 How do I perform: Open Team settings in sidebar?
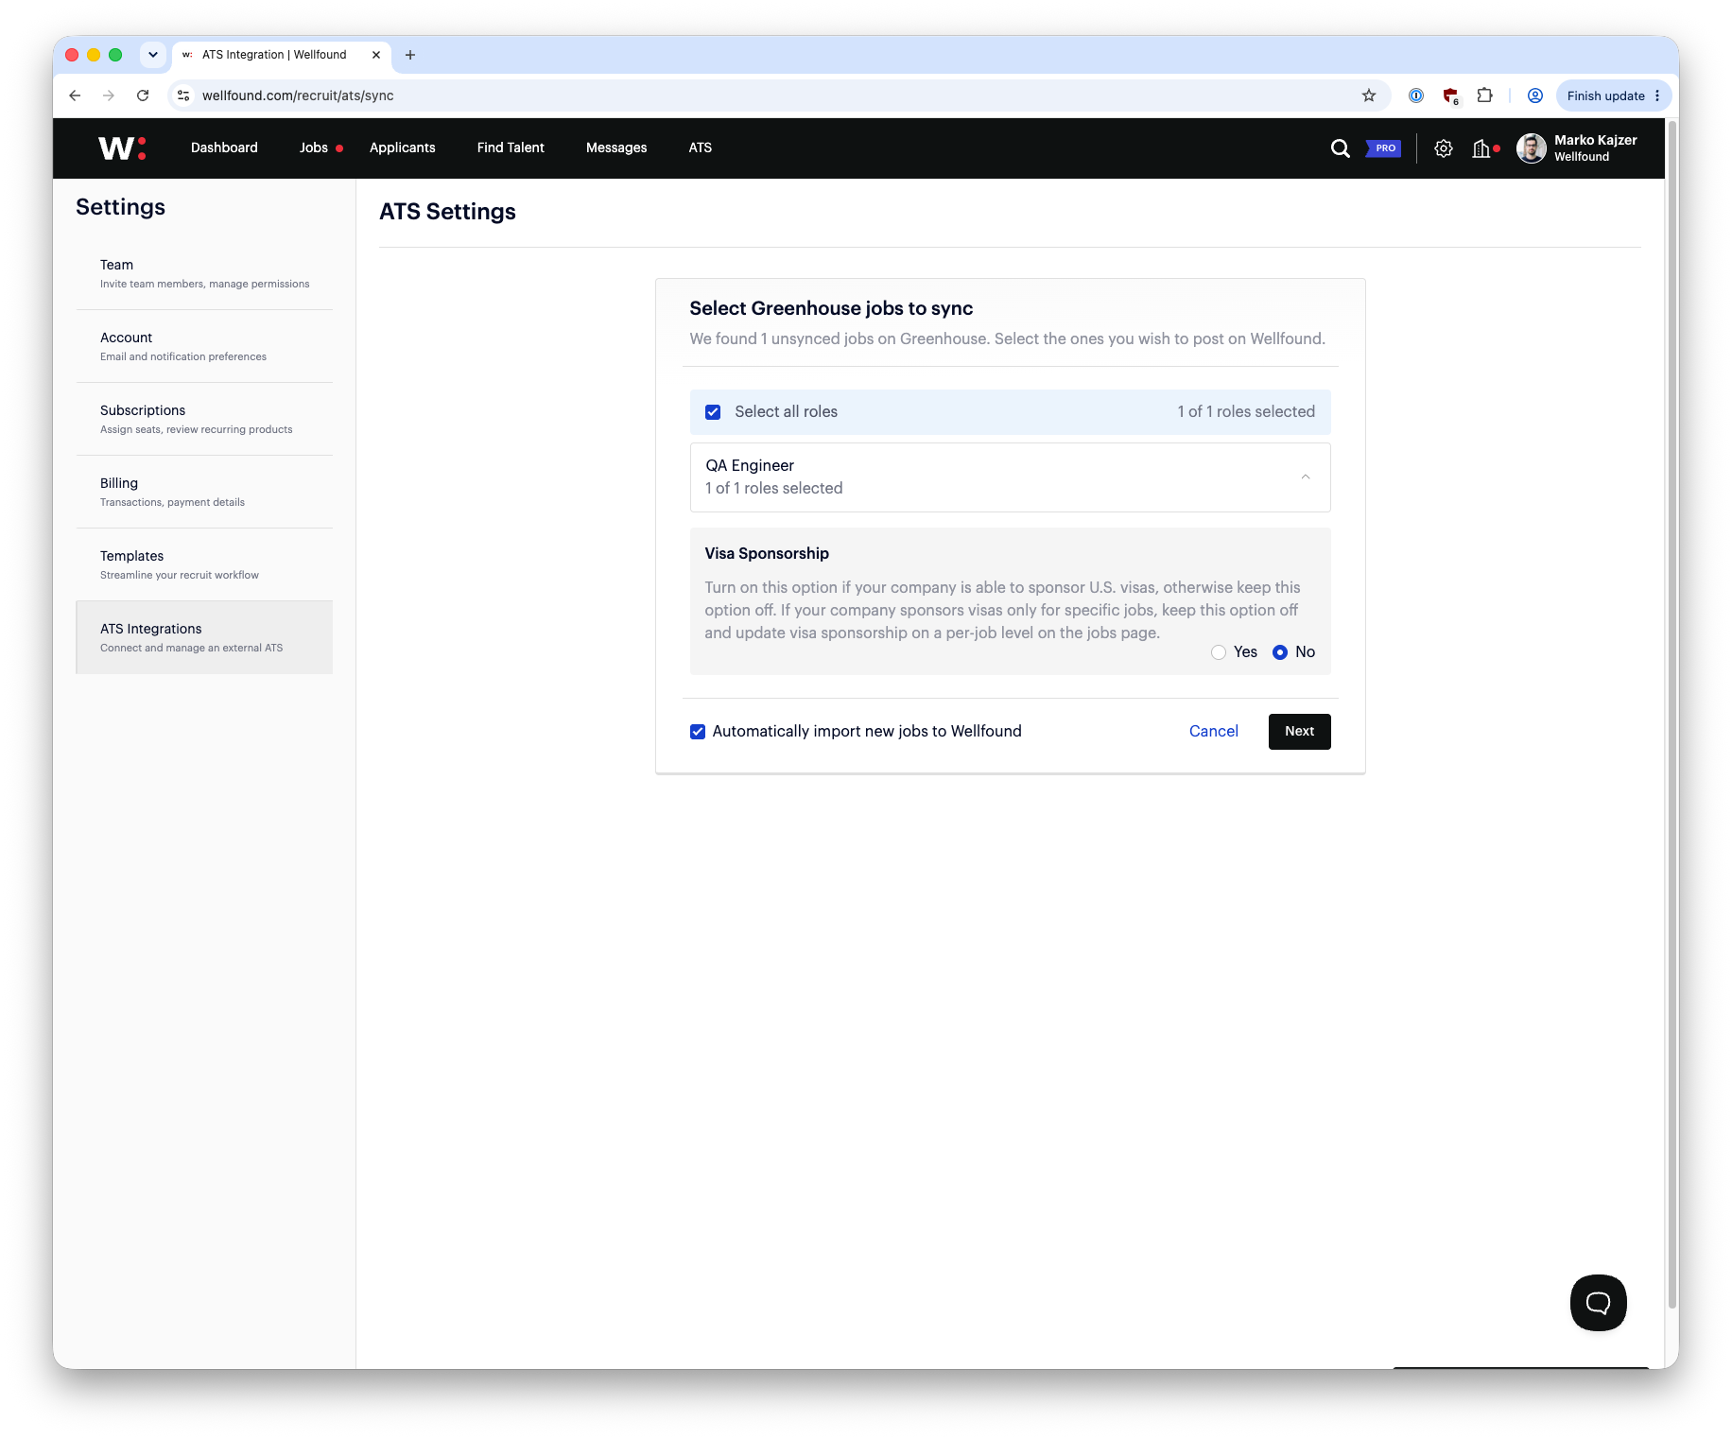pos(204,273)
